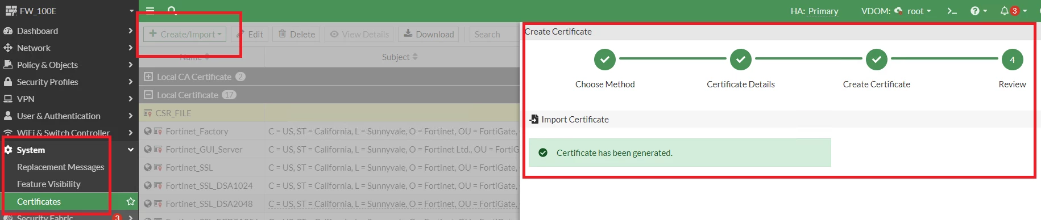Image resolution: width=1041 pixels, height=220 pixels.
Task: Expand the Policy & Objects chevron
Action: [131, 65]
